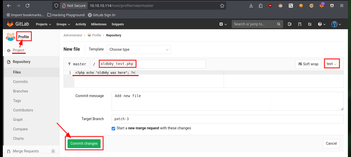Click the new item plus icon
Viewport: 351px width, 157px height.
tap(223, 24)
